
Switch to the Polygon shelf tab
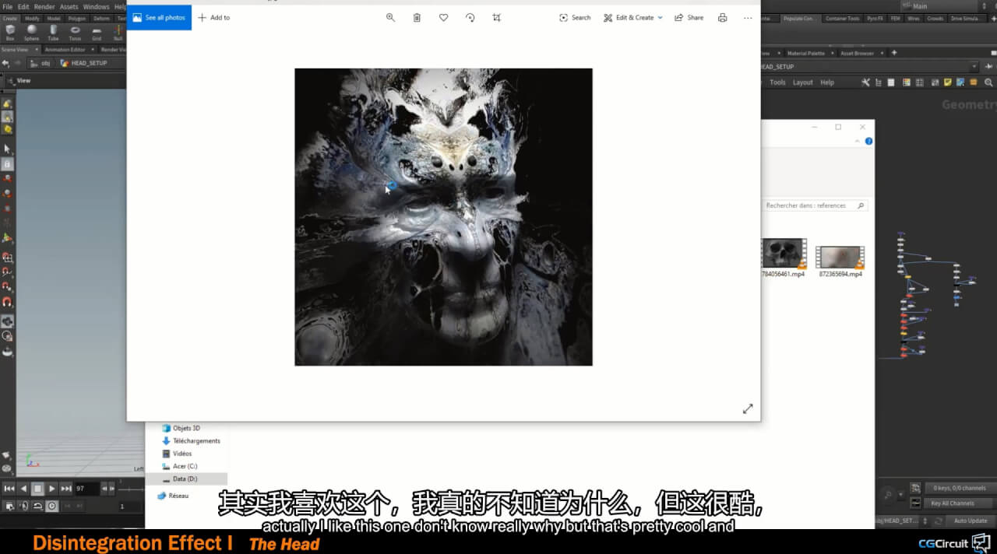point(77,18)
